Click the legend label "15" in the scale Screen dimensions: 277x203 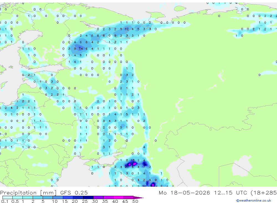[65, 201]
